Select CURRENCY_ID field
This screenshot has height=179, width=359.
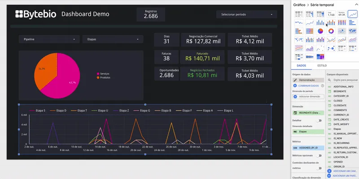(341, 115)
